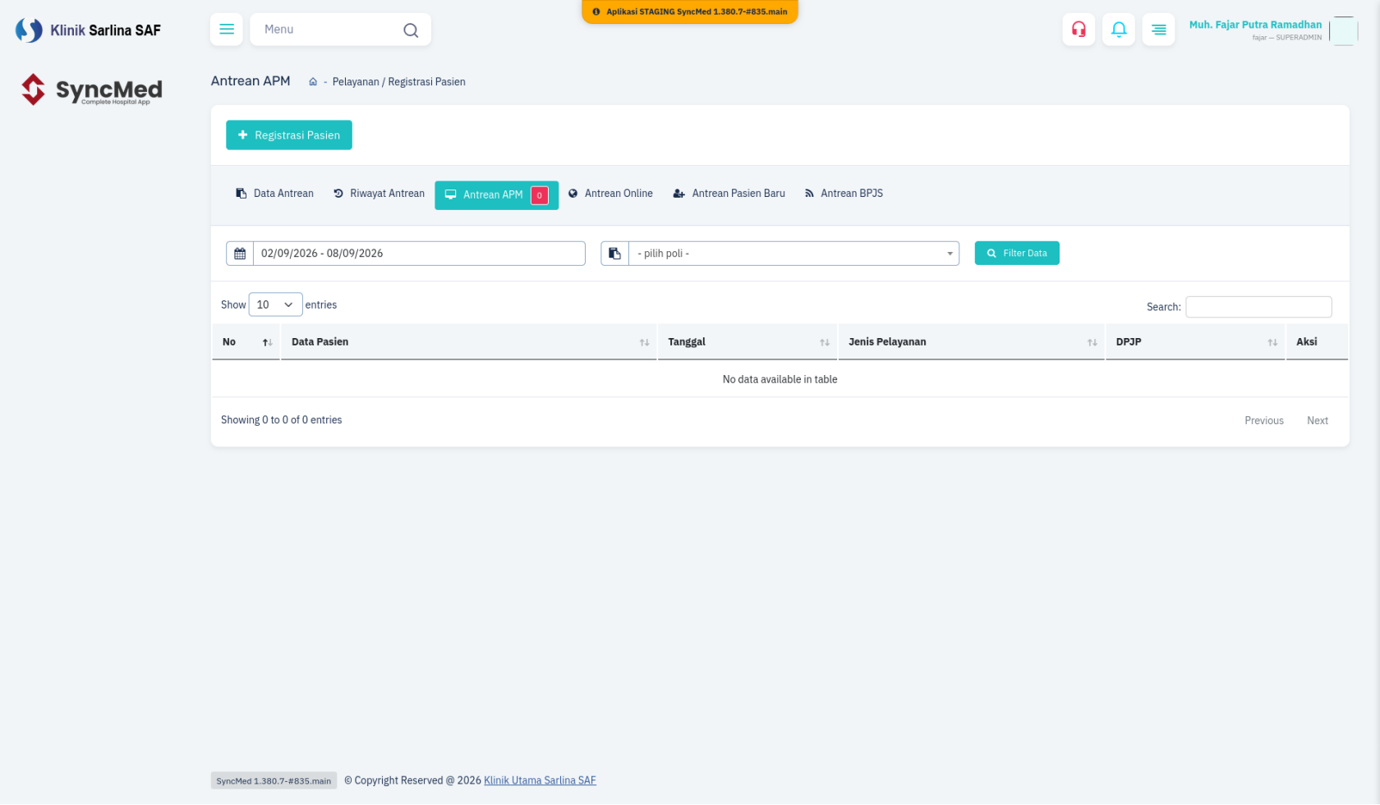Toggle the sidebar hamburger menu
The width and height of the screenshot is (1380, 805).
point(227,30)
